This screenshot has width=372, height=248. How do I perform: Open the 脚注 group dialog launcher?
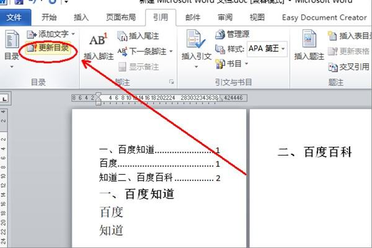pos(171,82)
